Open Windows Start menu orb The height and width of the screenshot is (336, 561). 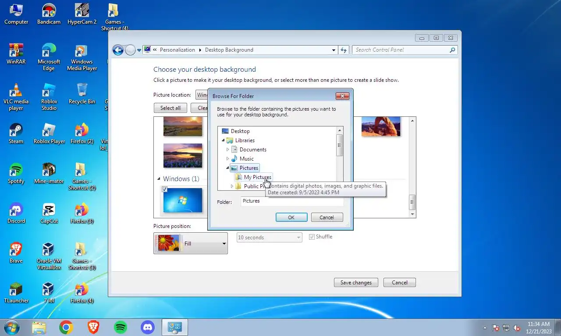click(11, 327)
